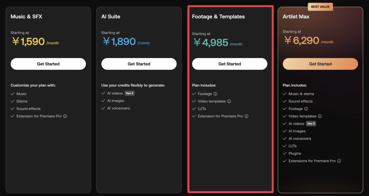Click info icon next to Footage & Templates Premiere extension

[246, 116]
